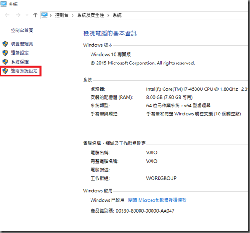The width and height of the screenshot is (250, 233).
Task: Click the 檢視電腦的基本資訊 heading
Action: click(x=110, y=33)
